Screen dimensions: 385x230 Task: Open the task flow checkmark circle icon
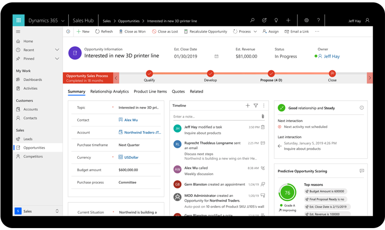[264, 20]
